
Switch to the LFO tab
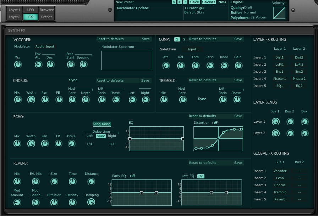pyautogui.click(x=31, y=10)
